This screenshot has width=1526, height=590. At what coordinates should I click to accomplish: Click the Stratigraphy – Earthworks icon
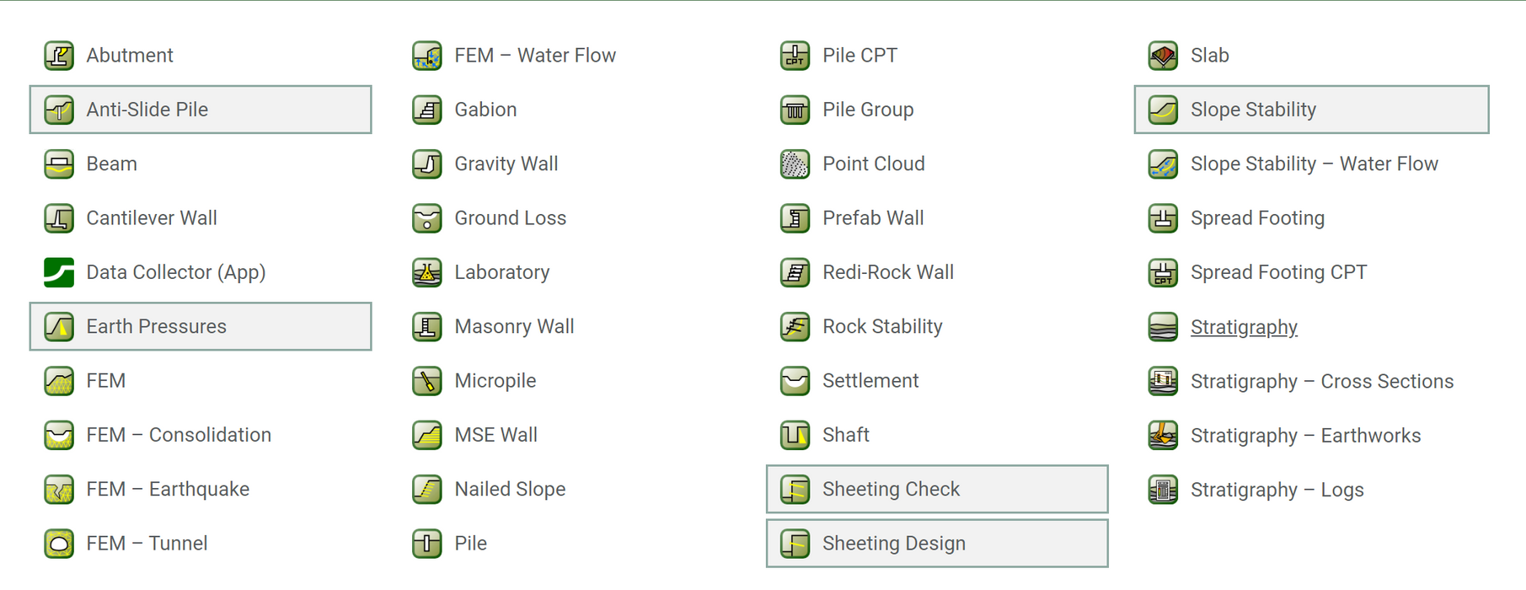(1163, 435)
